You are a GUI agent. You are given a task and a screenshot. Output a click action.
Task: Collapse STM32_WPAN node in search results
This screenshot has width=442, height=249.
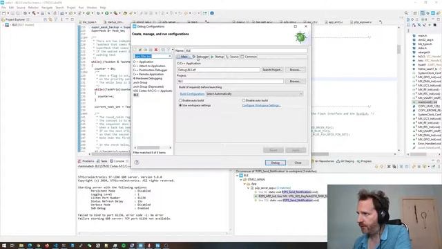point(241,180)
